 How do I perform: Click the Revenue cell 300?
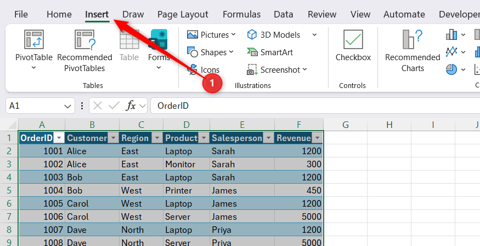pyautogui.click(x=299, y=164)
